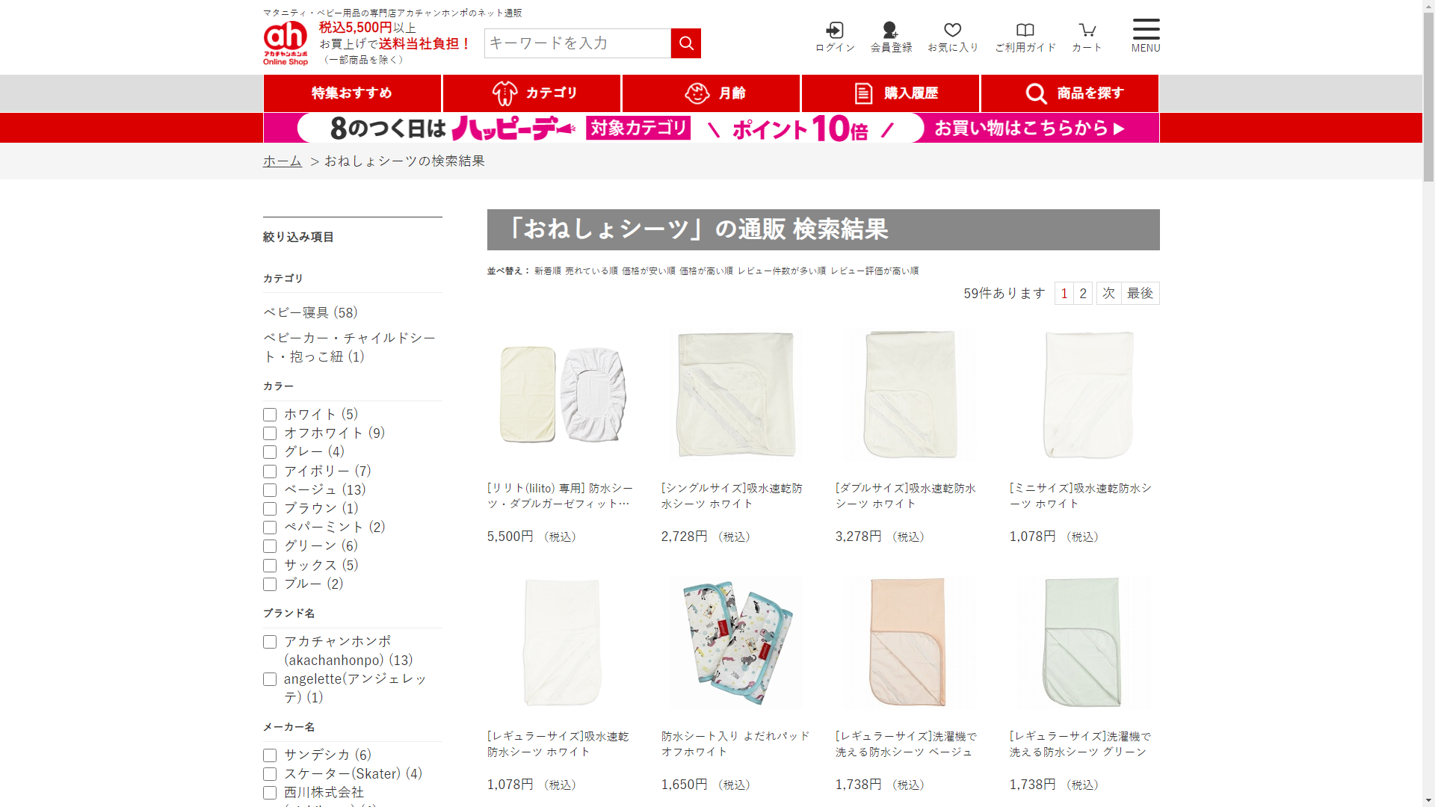This screenshot has width=1435, height=807.
Task: Open the よだれパッド product thumbnail
Action: (736, 642)
